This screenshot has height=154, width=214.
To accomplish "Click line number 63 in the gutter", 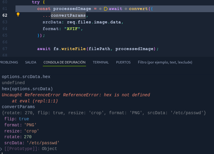I will (5, 22).
